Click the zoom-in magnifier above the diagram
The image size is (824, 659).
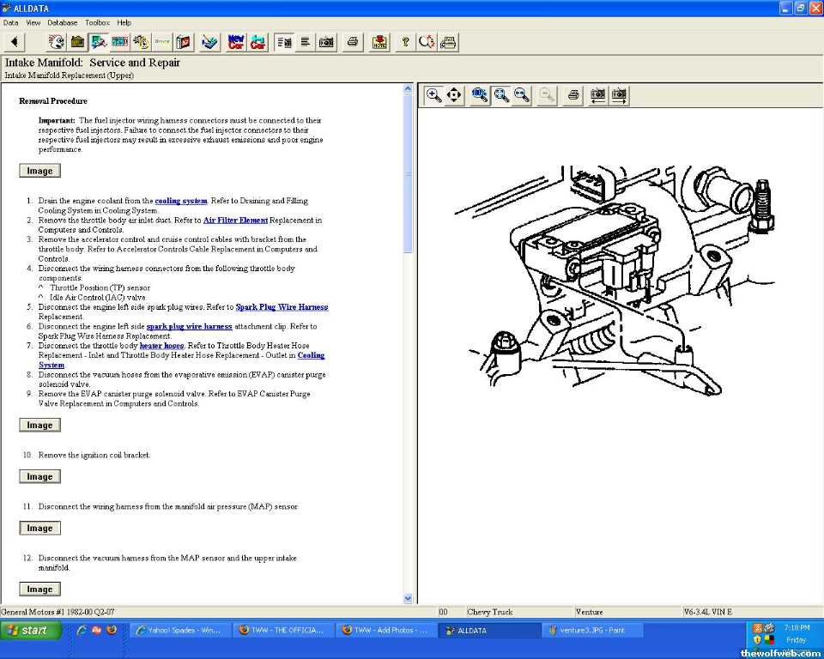434,95
